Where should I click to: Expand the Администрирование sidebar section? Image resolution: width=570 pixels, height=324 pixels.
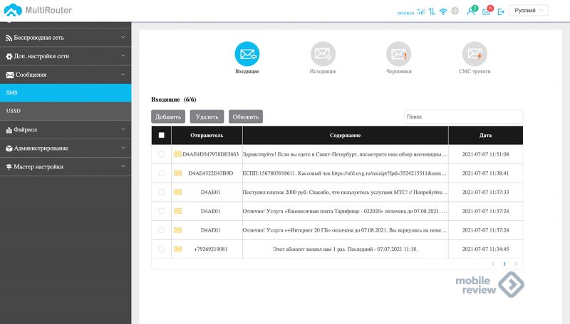tap(66, 148)
